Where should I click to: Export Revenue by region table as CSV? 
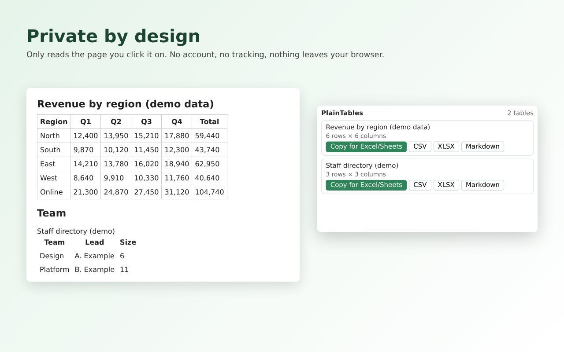click(420, 147)
